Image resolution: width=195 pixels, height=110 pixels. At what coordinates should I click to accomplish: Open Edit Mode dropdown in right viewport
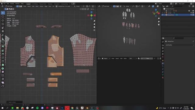tap(107, 6)
